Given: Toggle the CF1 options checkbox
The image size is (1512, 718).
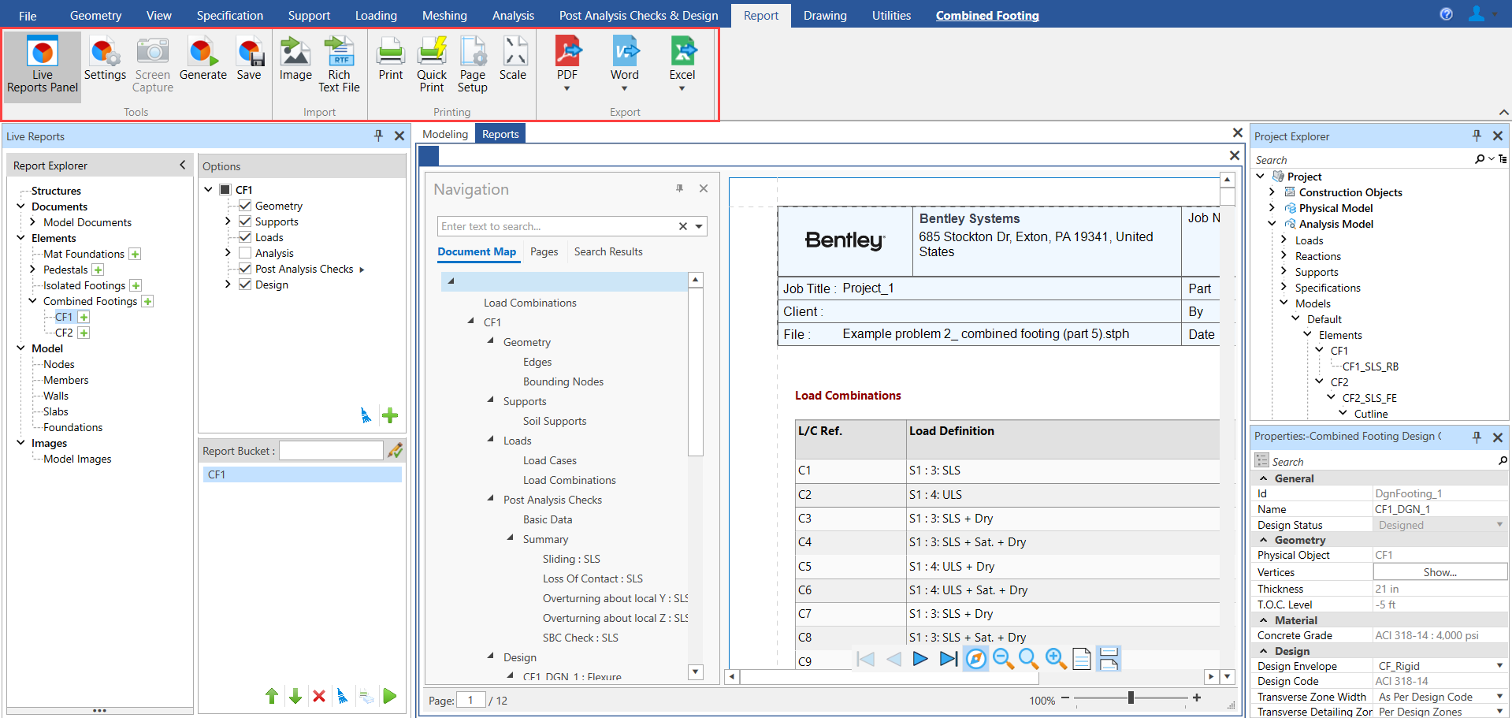Looking at the screenshot, I should [x=225, y=190].
